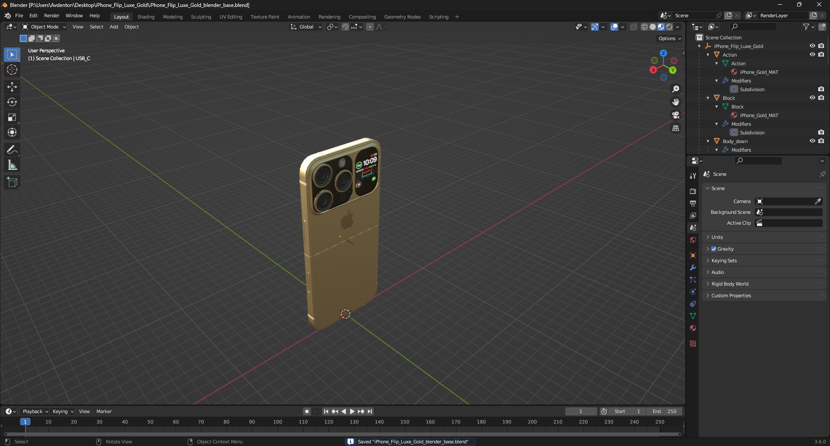Toggle proportional editing
The width and height of the screenshot is (830, 446).
(x=370, y=27)
